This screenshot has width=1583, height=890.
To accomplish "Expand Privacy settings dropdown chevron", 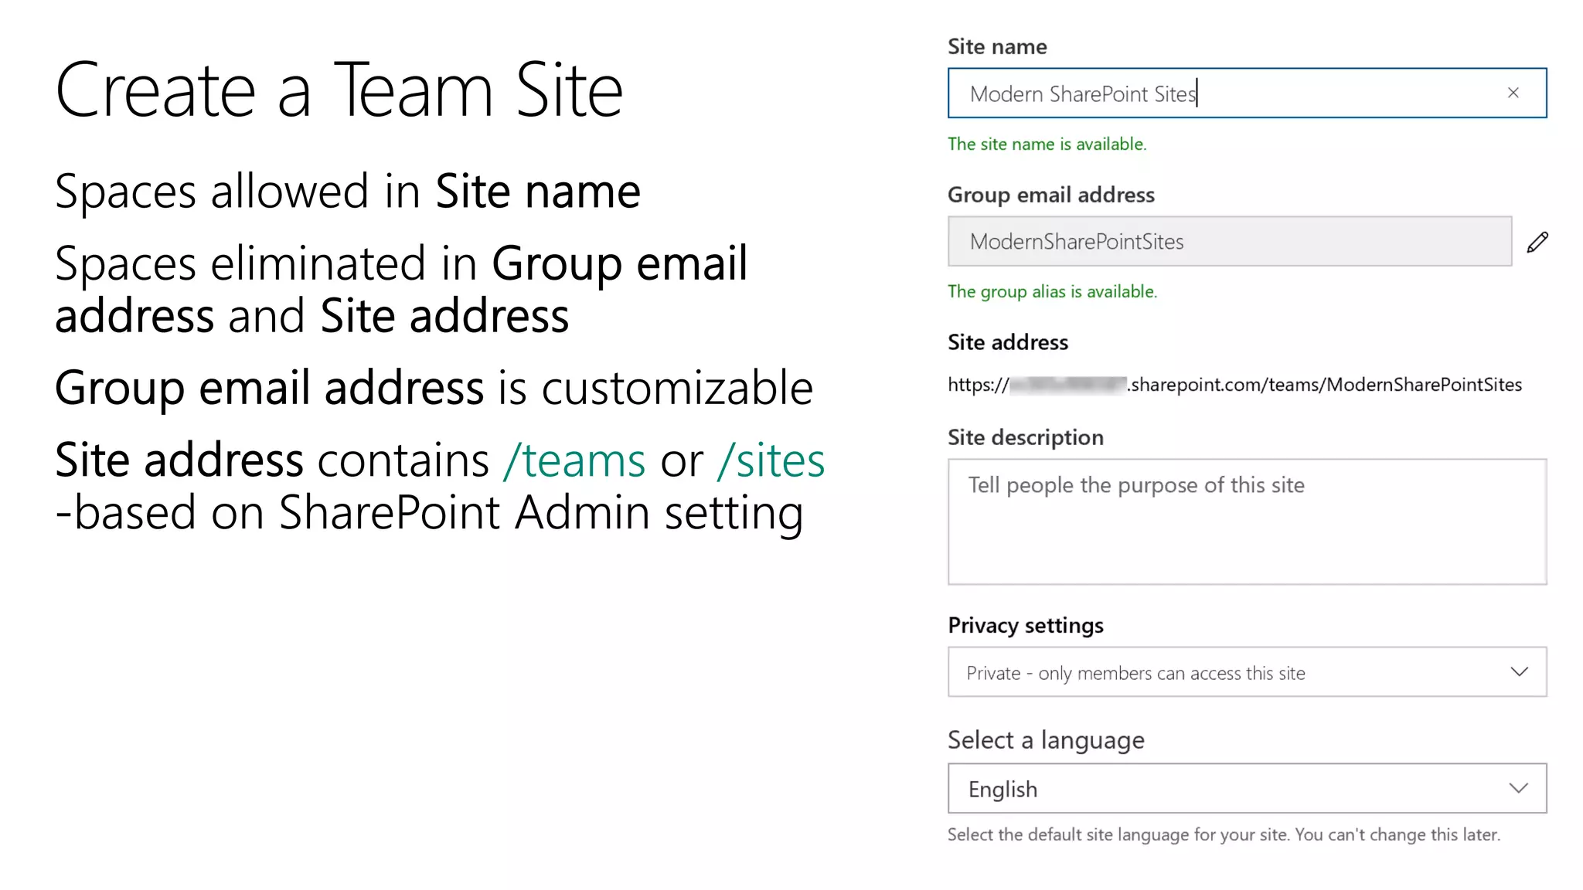I will 1519,671.
